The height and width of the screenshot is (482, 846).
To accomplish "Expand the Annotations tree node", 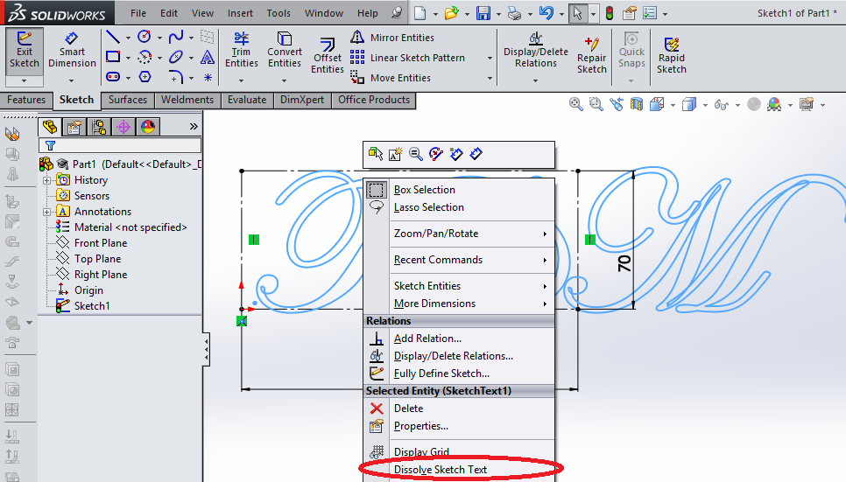I will click(47, 212).
